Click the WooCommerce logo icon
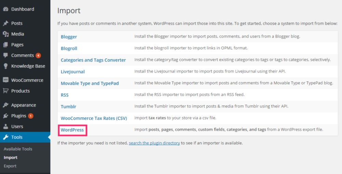The height and width of the screenshot is (174, 342). tap(5, 80)
